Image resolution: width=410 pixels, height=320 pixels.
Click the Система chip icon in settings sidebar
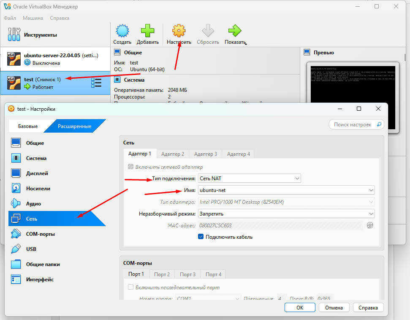[16, 158]
